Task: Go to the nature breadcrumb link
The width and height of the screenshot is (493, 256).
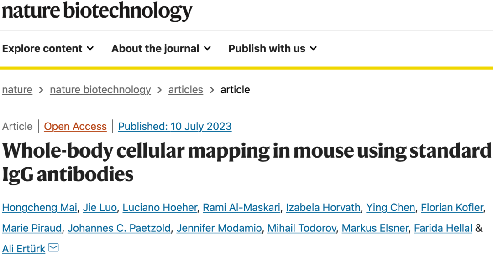Action: pyautogui.click(x=17, y=90)
